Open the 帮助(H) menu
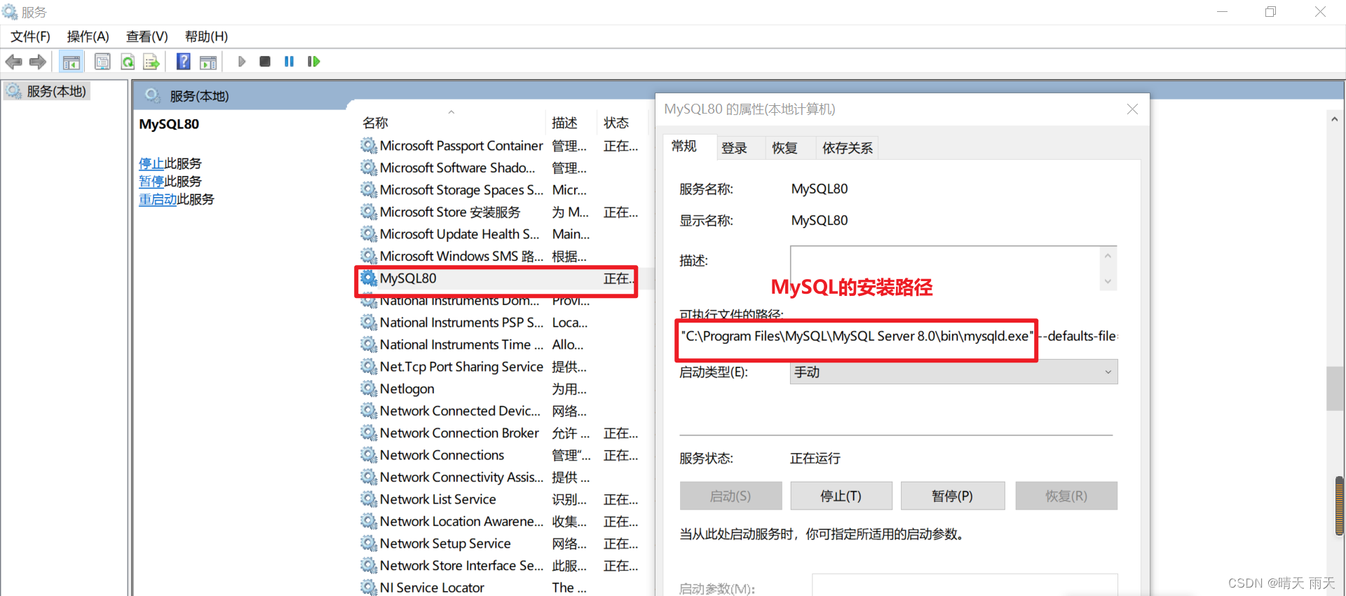Image resolution: width=1346 pixels, height=596 pixels. click(206, 36)
